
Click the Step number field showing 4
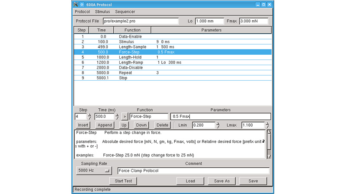coord(80,116)
